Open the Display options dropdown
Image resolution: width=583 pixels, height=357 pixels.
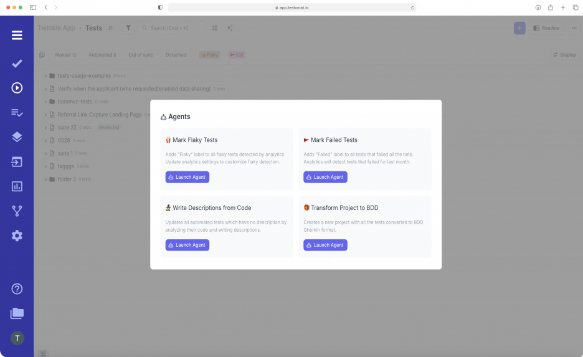point(564,55)
